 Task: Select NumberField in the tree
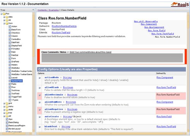point(17,81)
